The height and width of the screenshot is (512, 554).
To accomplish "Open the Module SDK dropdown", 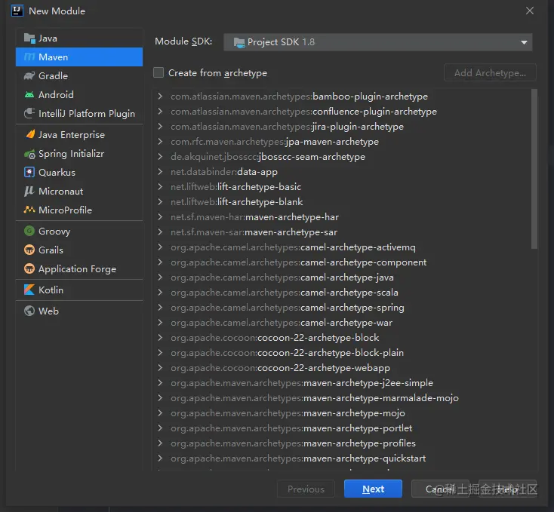I will click(378, 42).
